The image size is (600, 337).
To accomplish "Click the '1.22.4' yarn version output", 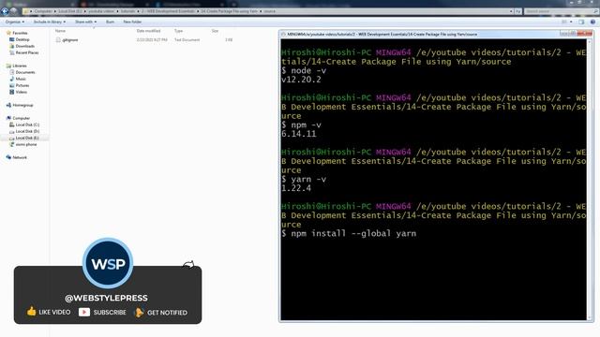I will [x=296, y=188].
